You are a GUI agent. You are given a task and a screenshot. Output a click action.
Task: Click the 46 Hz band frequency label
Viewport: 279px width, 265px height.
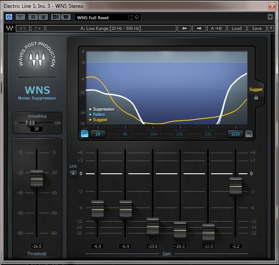coord(125,134)
